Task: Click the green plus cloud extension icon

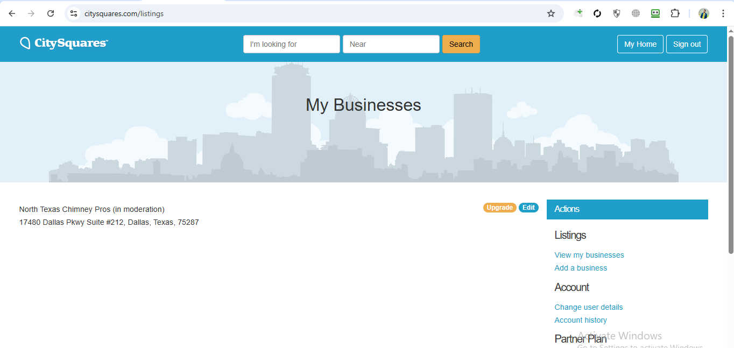Action: (578, 13)
